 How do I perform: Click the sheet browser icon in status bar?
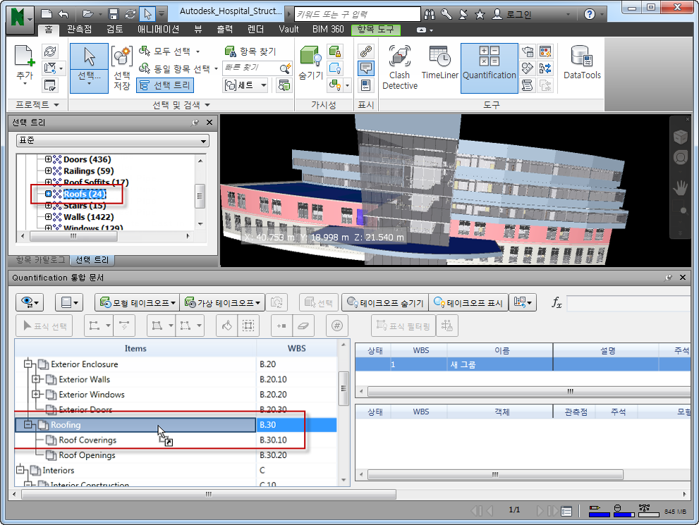(566, 511)
